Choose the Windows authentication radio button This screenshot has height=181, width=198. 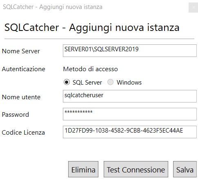click(110, 82)
